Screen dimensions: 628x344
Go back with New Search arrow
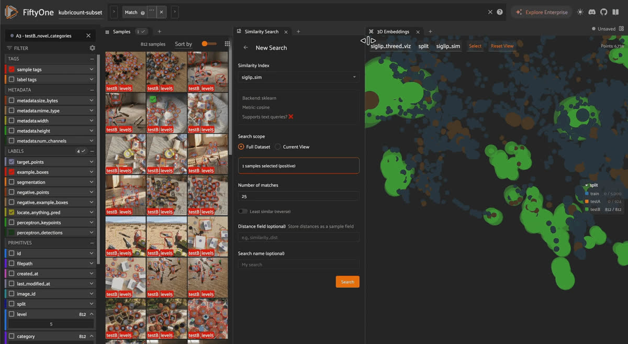pyautogui.click(x=246, y=48)
